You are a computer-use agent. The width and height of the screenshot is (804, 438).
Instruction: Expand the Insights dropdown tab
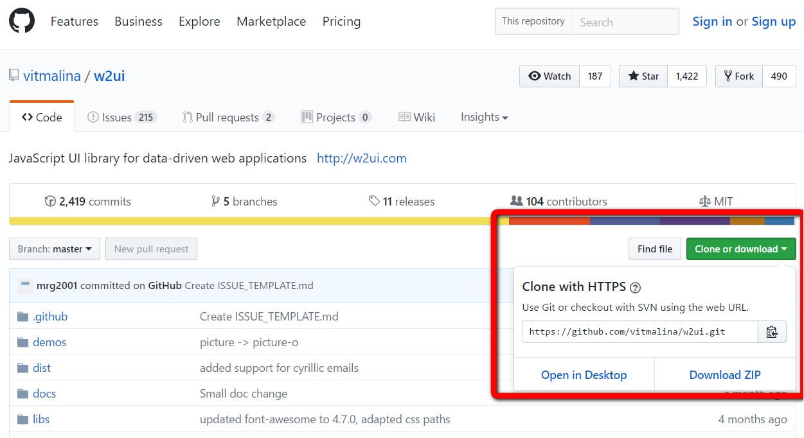[x=485, y=117]
